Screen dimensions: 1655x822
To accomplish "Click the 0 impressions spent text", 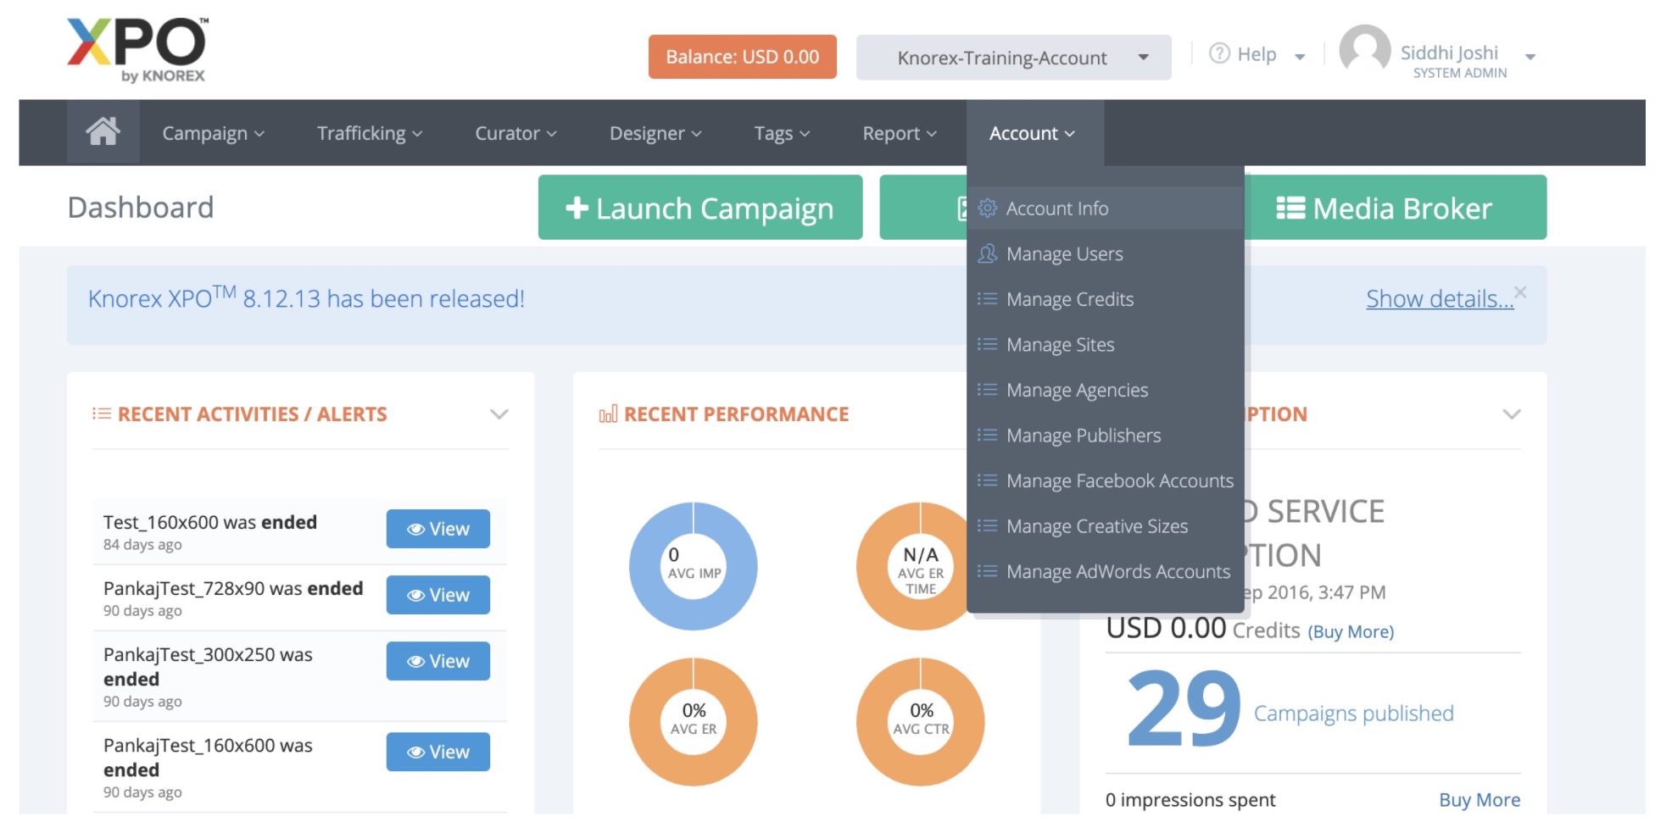I will [x=1190, y=799].
